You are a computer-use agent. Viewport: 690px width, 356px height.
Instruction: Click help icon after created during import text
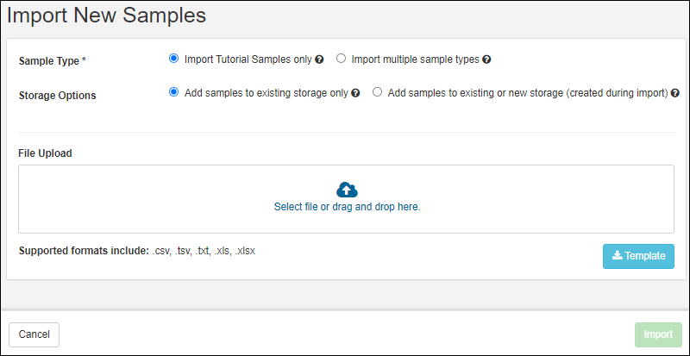tap(675, 92)
